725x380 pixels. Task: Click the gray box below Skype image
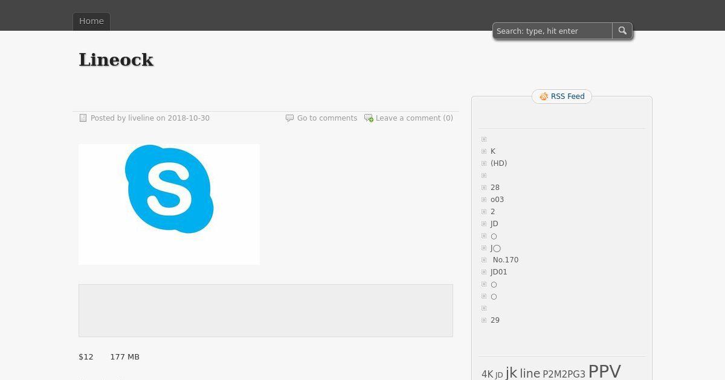click(266, 311)
